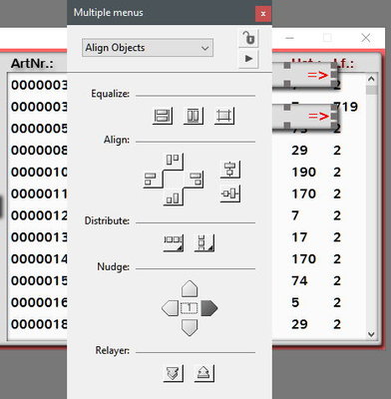Image resolution: width=391 pixels, height=399 pixels.
Task: Distribute objects vertically
Action: coord(204,242)
